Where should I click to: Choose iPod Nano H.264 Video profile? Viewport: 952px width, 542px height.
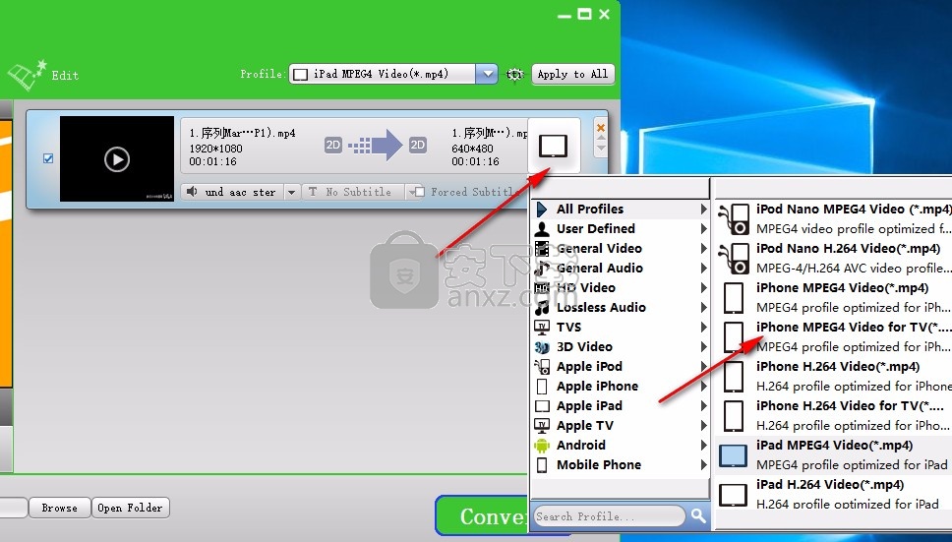(x=833, y=259)
